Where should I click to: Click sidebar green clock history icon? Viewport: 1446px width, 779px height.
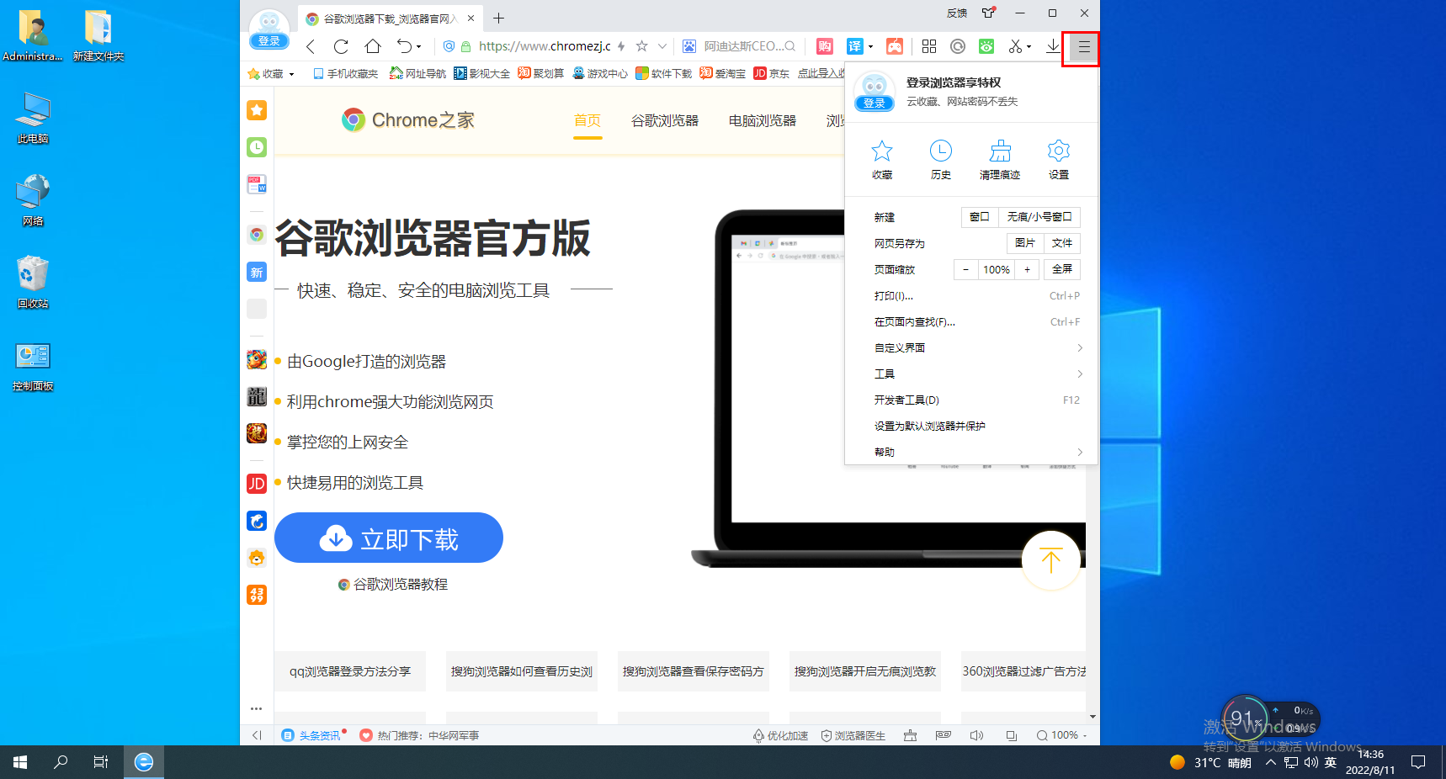tap(257, 147)
